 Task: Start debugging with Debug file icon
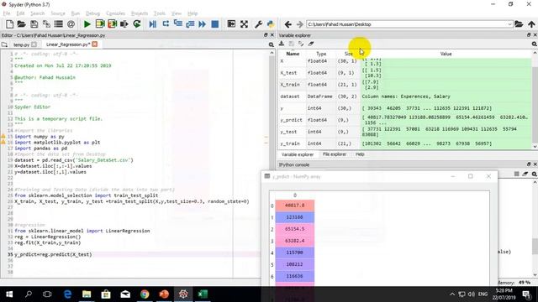point(153,24)
